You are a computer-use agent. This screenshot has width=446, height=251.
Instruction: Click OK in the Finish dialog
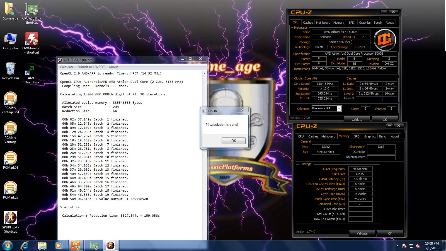click(x=234, y=141)
